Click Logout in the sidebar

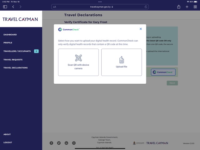pyautogui.click(x=7, y=142)
